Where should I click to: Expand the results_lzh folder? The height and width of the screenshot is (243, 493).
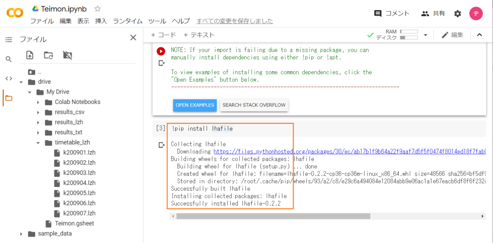[38, 122]
